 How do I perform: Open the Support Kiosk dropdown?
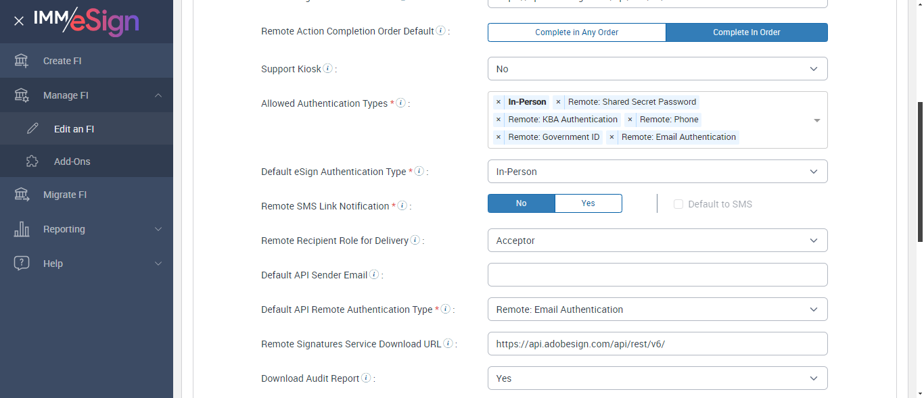(x=657, y=69)
